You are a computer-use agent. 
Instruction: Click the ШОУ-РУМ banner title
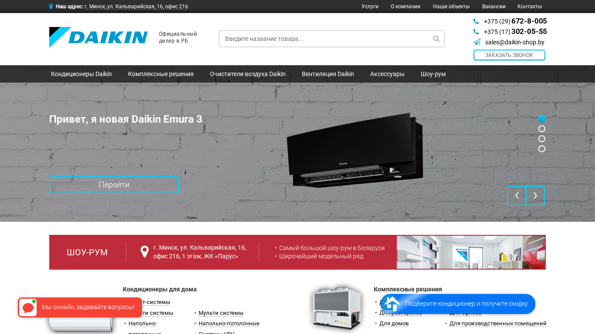tap(87, 252)
